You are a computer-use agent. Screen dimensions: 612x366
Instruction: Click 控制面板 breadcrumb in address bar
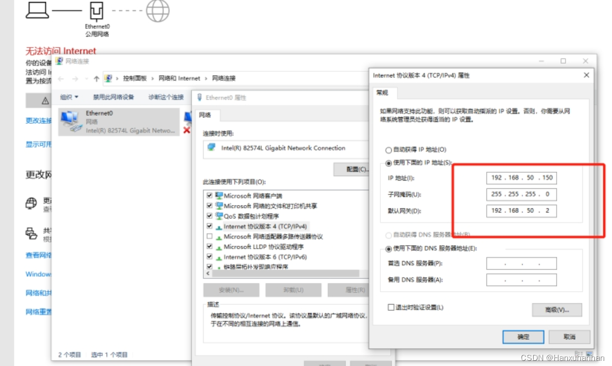pyautogui.click(x=135, y=78)
